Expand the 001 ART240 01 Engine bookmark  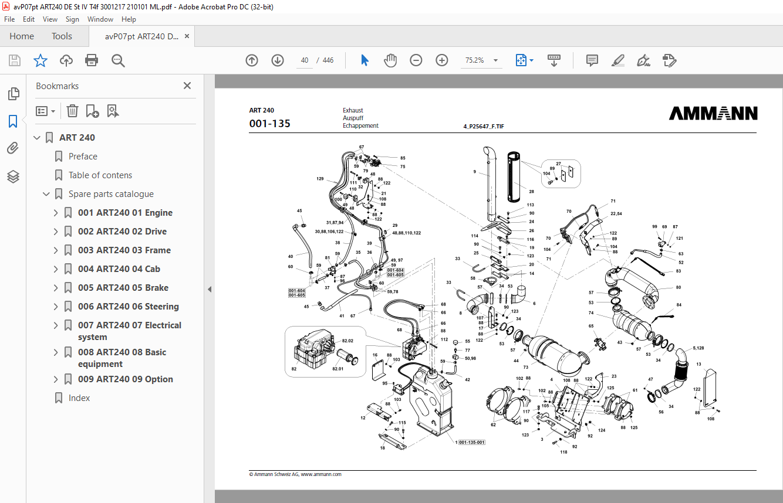coord(56,213)
